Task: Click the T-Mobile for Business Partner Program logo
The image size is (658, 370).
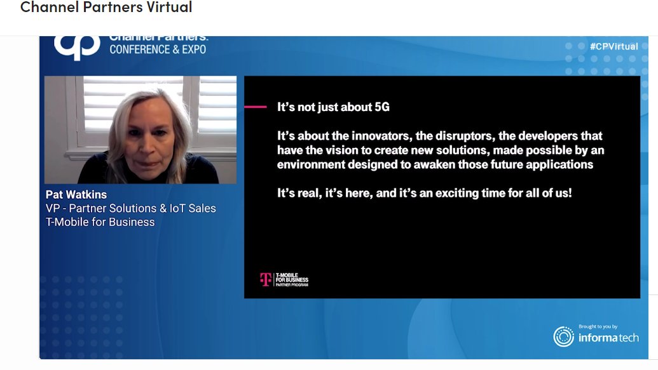Action: click(284, 279)
